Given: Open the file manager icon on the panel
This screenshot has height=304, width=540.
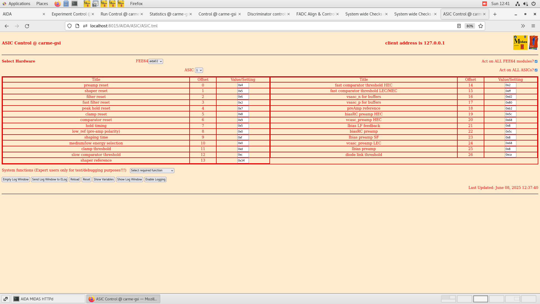Looking at the screenshot, I should coord(66,4).
